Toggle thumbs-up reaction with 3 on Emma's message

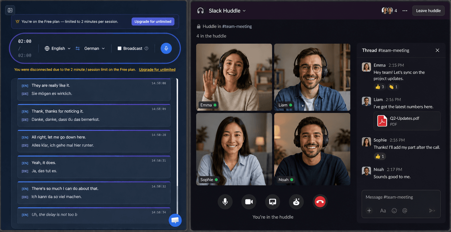[380, 87]
